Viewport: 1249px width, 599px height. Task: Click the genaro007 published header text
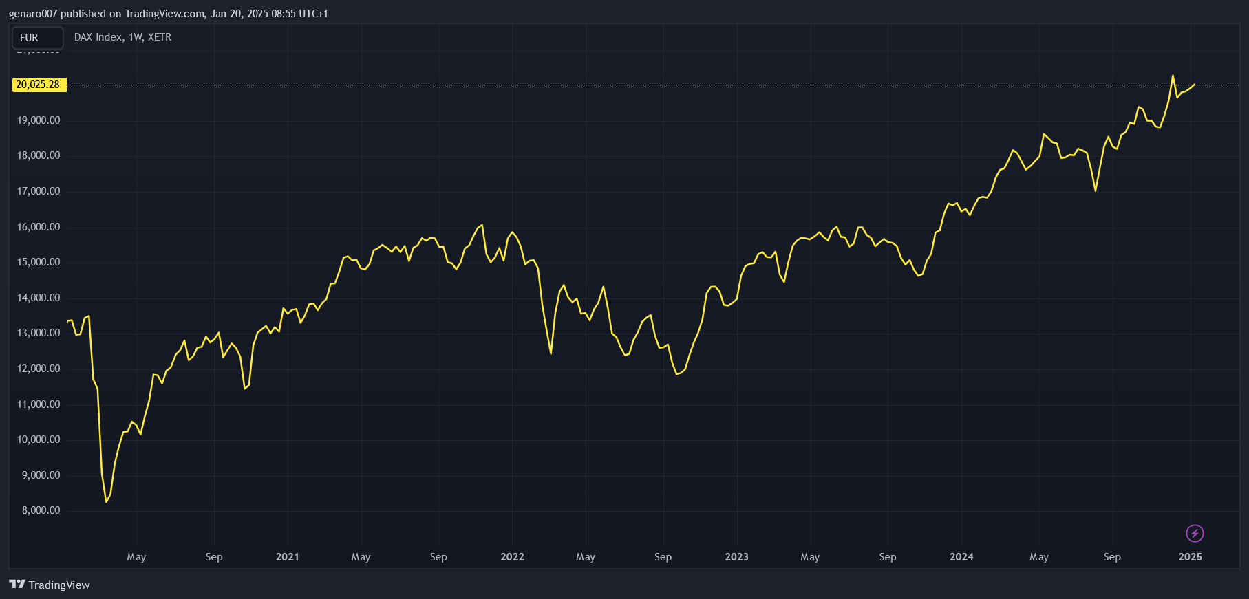click(x=168, y=14)
